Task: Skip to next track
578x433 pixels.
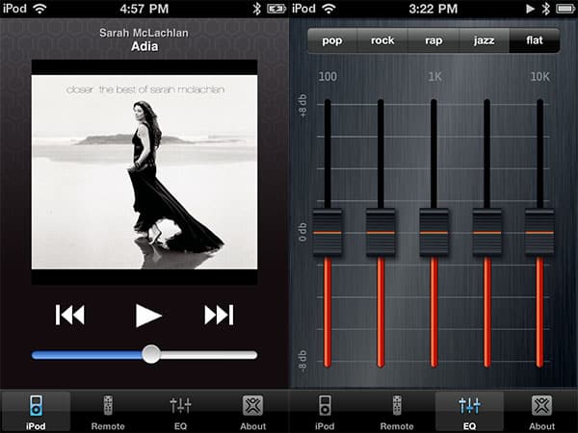Action: point(219,315)
